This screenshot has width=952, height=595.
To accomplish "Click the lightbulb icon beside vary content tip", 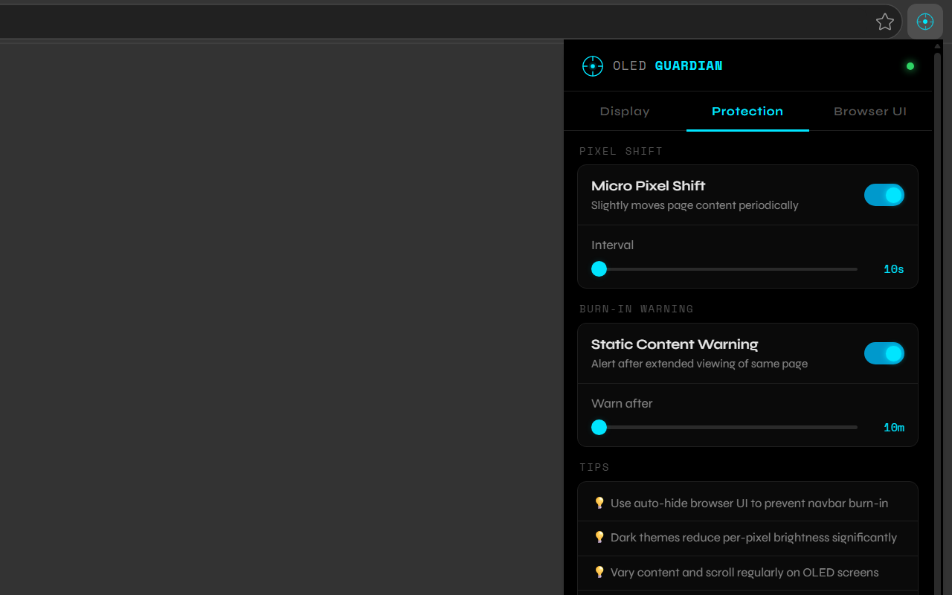I will pos(599,572).
